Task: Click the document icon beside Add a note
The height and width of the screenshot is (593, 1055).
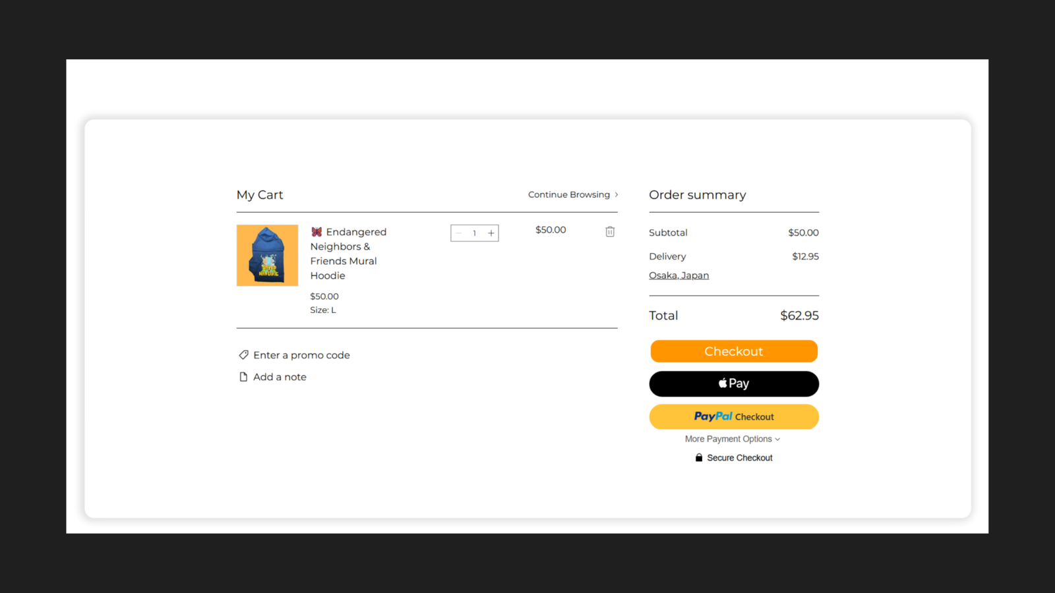Action: click(243, 376)
